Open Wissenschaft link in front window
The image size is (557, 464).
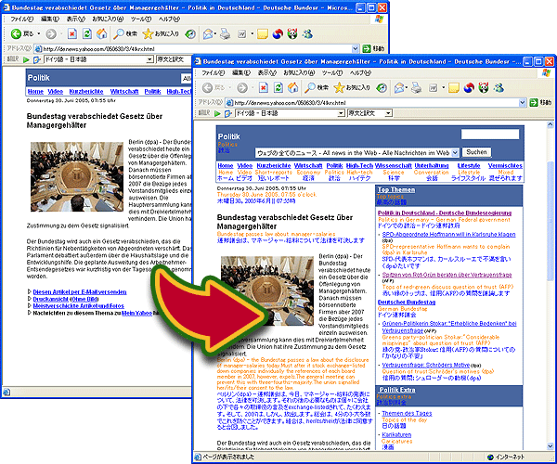pos(394,166)
